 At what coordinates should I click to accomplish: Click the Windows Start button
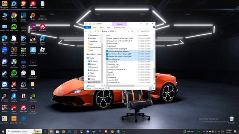3,131
